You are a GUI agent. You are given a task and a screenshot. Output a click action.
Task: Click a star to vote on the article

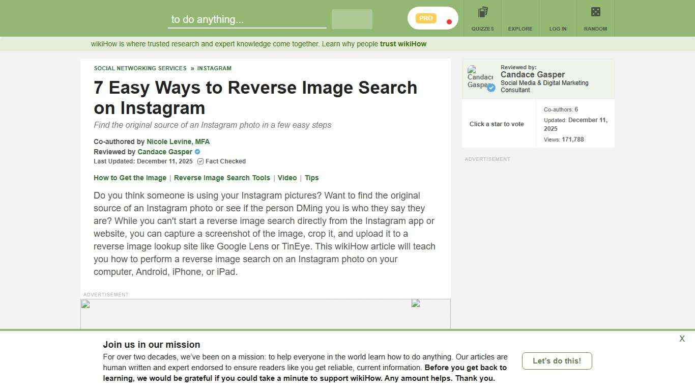(496, 124)
